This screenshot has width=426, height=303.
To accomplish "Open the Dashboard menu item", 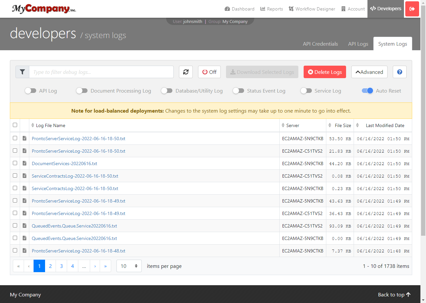I will click(x=239, y=9).
